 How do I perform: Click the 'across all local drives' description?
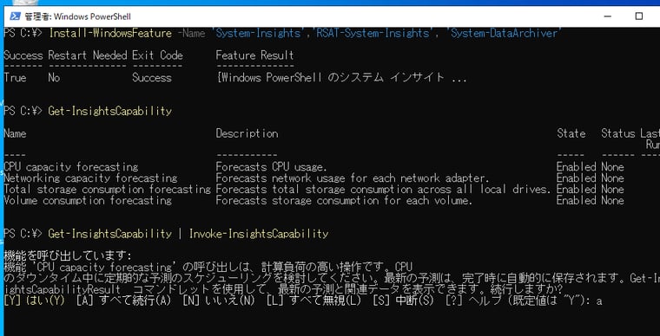coord(384,189)
